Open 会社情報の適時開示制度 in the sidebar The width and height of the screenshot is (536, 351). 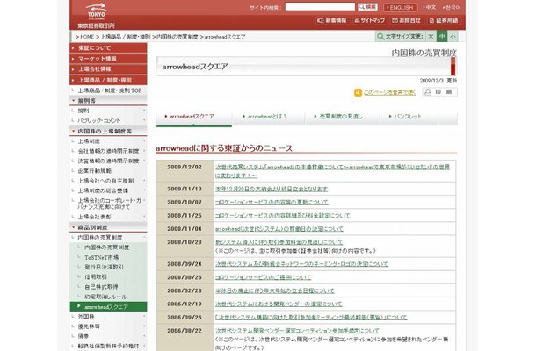[108, 151]
